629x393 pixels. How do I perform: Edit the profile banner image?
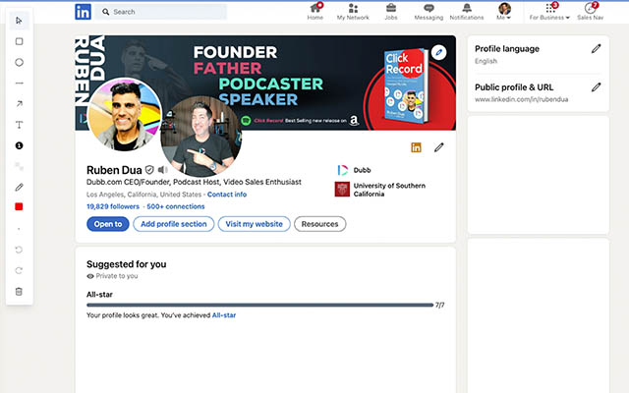439,52
